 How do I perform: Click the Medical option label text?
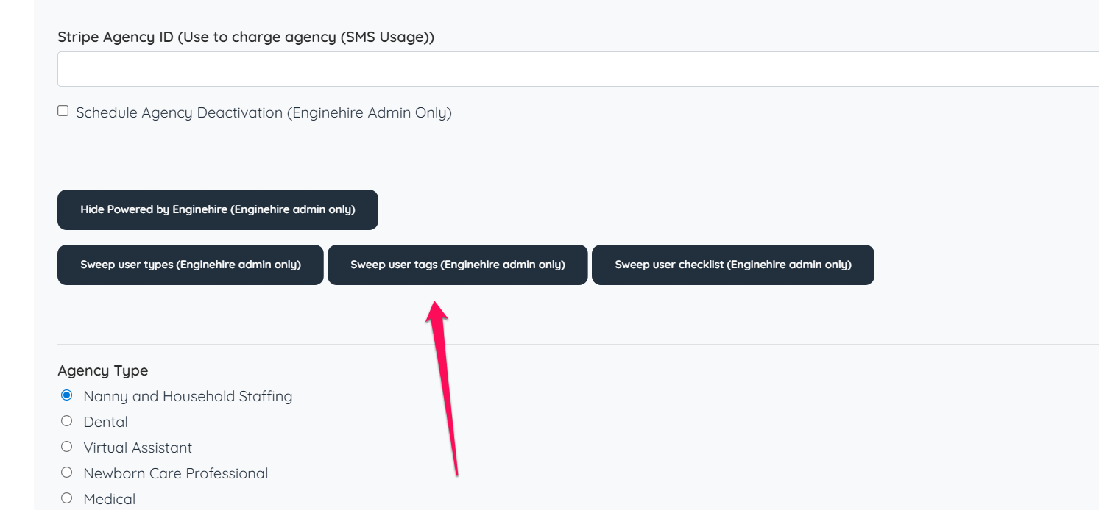110,499
